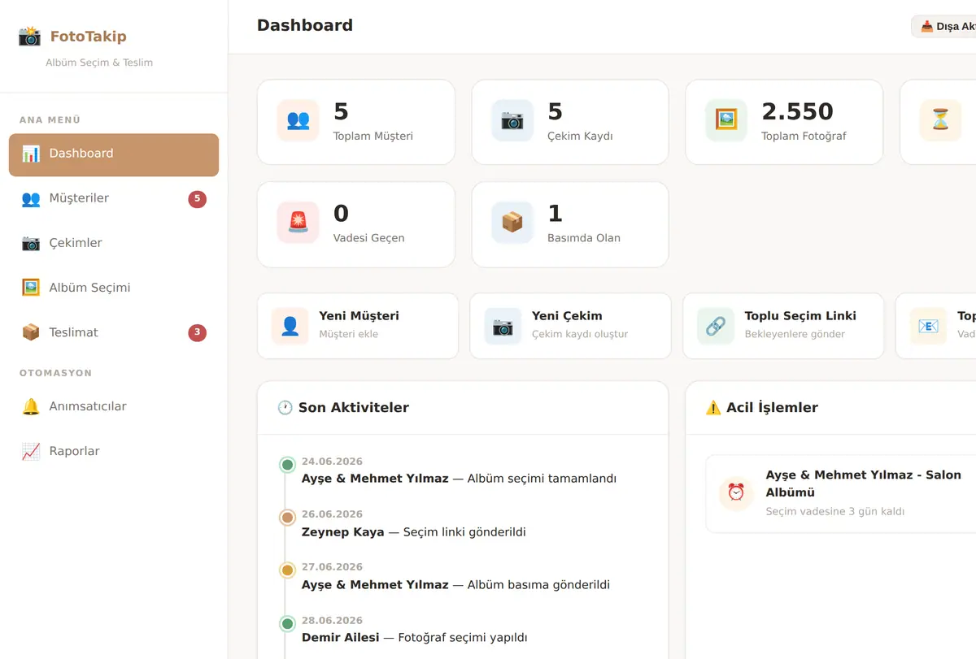Create a new shoot with Yeni Çekim
976x659 pixels.
click(x=570, y=326)
